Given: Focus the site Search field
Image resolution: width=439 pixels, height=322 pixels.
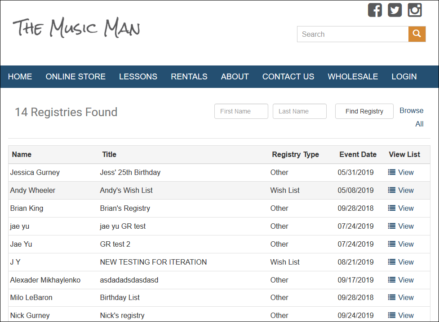Looking at the screenshot, I should pyautogui.click(x=353, y=34).
